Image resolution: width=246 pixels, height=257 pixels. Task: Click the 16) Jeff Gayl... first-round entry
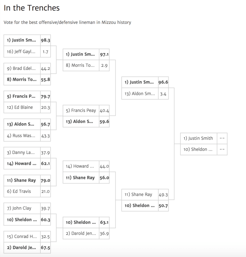coord(27,52)
